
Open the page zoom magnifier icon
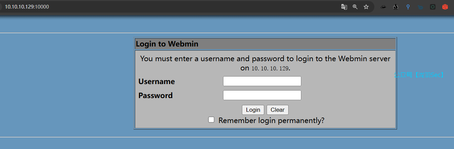355,7
